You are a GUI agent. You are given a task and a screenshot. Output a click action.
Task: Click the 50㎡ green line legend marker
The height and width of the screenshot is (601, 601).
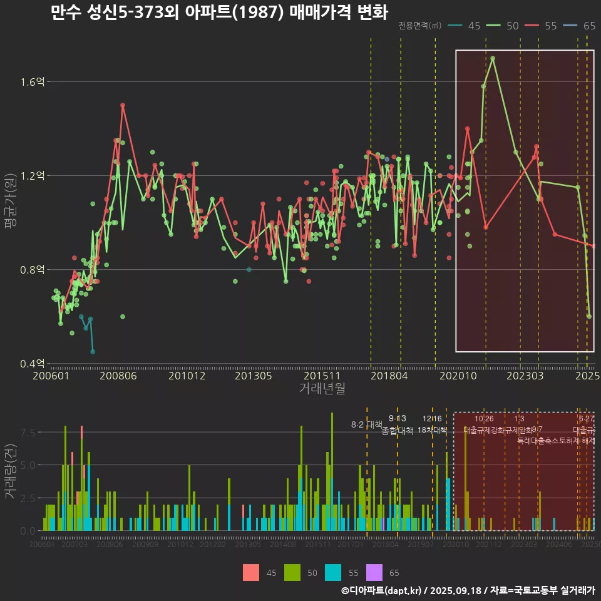pos(495,26)
